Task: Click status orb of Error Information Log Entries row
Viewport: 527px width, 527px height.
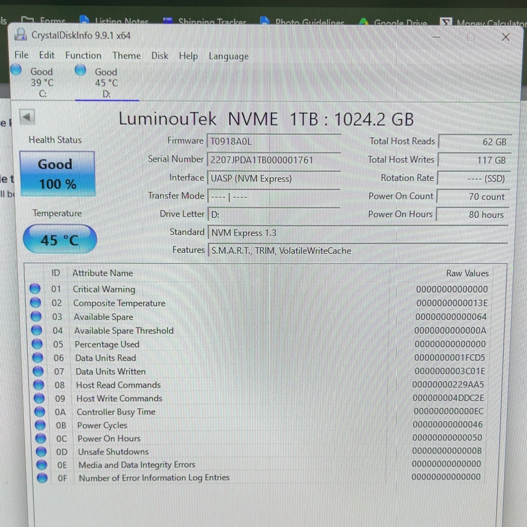Action: (42, 478)
